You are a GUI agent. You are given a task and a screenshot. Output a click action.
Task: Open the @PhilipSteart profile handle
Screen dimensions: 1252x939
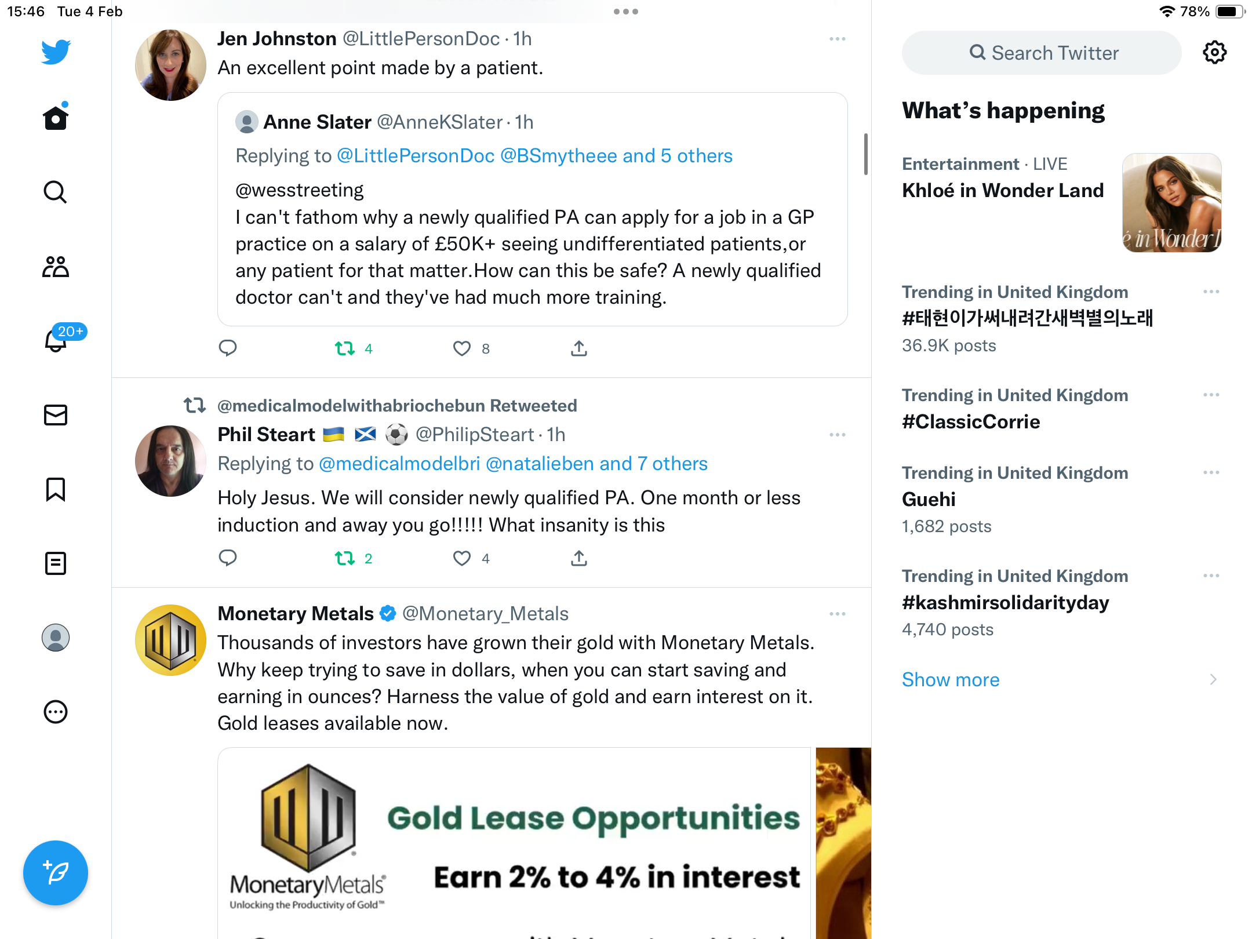click(475, 435)
